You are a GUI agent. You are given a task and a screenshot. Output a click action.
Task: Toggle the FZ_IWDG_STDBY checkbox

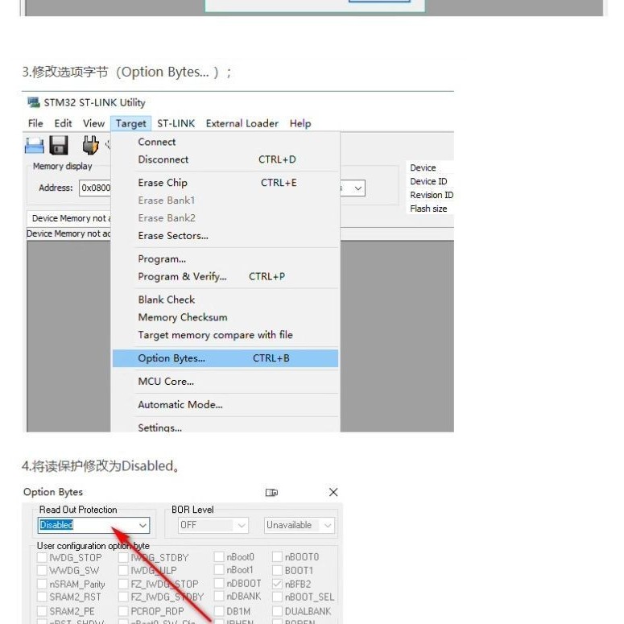[123, 597]
